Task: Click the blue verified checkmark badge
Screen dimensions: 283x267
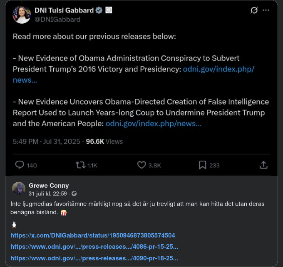Action: point(99,11)
